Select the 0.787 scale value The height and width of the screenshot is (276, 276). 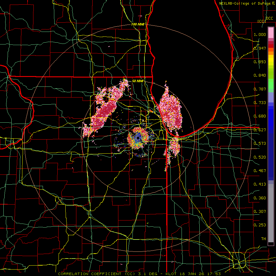tap(260, 89)
